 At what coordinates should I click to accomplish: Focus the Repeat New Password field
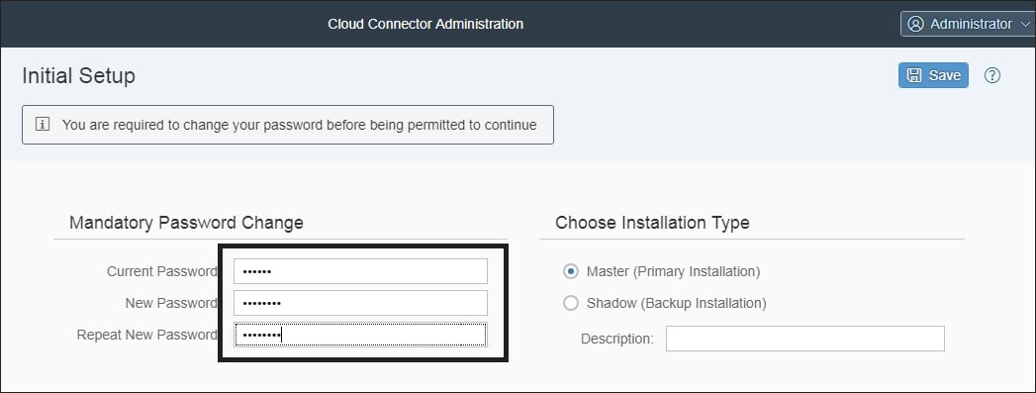pos(360,335)
